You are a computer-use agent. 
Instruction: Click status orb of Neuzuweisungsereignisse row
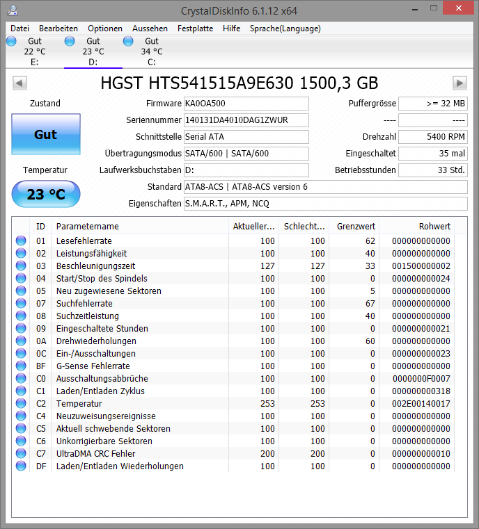tap(21, 416)
